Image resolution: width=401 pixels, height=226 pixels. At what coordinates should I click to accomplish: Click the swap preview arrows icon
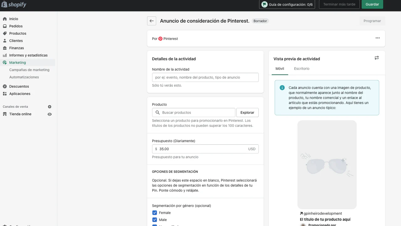point(377,58)
